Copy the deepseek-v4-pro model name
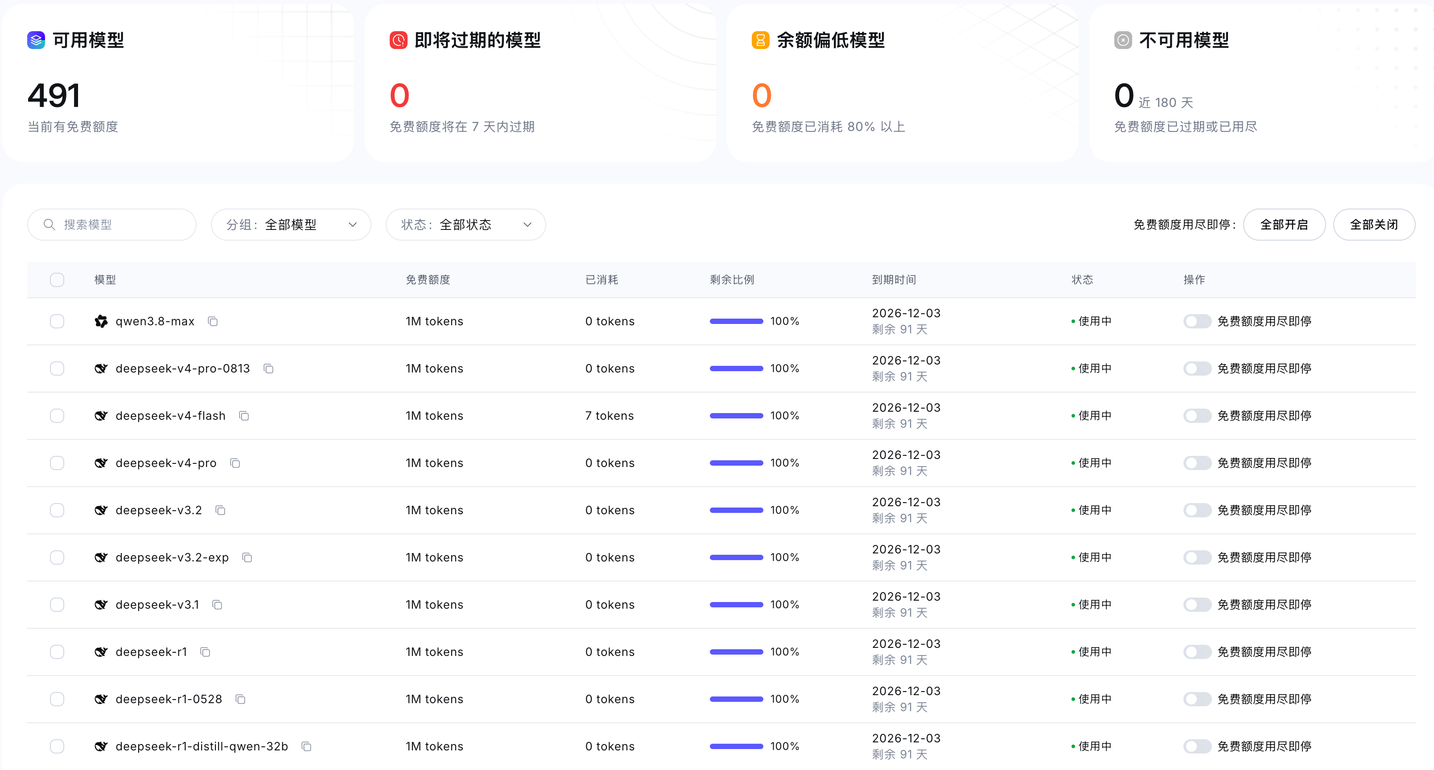The image size is (1434, 770). coord(235,463)
